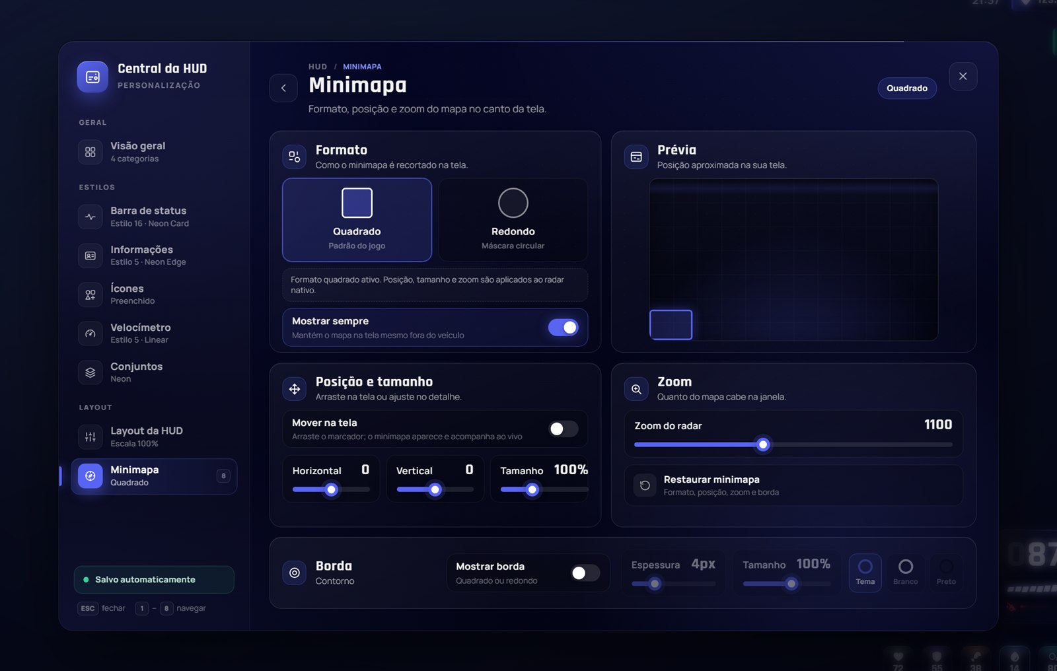Click the Horizontal value 0
Viewport: 1057px width, 671px height.
point(365,470)
